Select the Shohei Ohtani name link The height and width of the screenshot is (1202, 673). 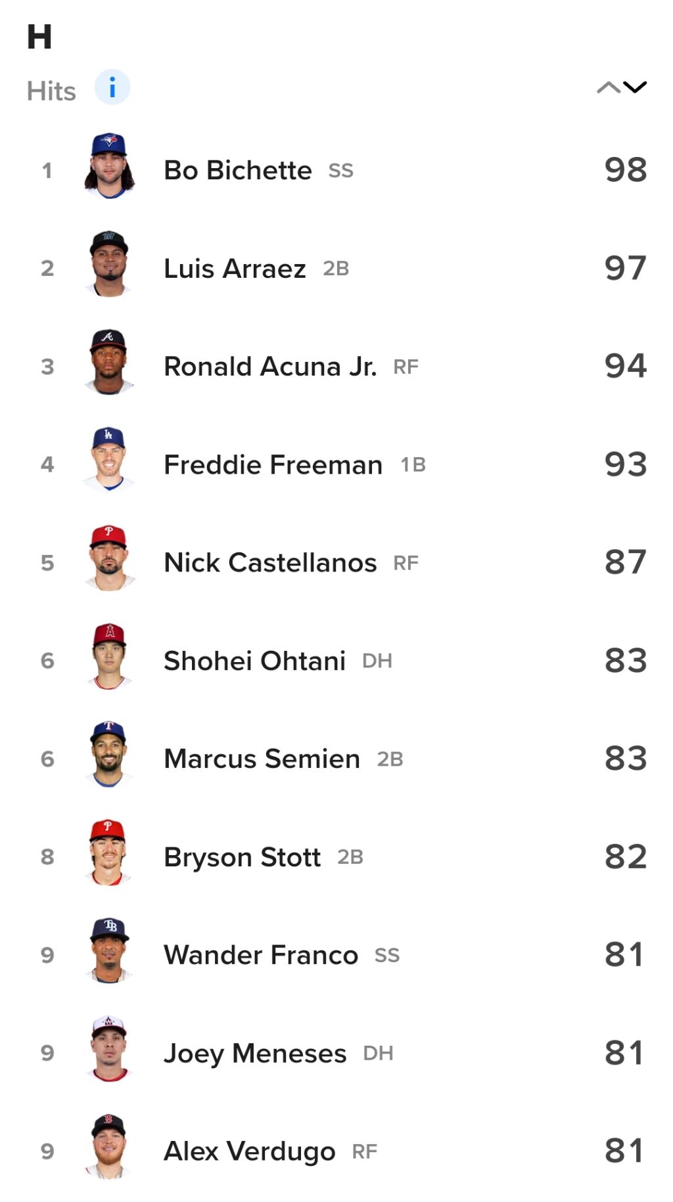click(x=254, y=661)
